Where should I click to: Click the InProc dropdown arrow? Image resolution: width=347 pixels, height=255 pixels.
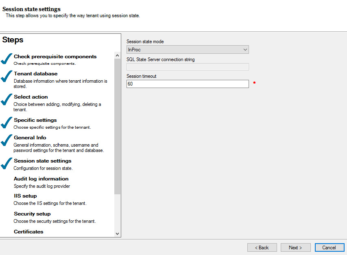click(x=246, y=49)
